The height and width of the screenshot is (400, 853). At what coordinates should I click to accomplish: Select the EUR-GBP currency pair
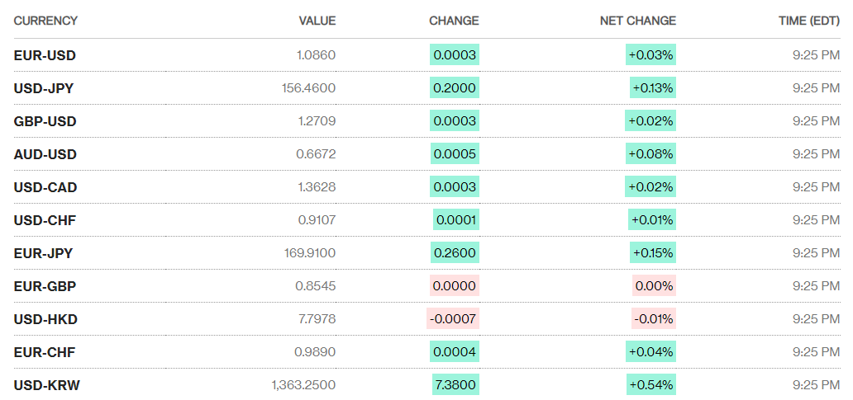(x=45, y=286)
